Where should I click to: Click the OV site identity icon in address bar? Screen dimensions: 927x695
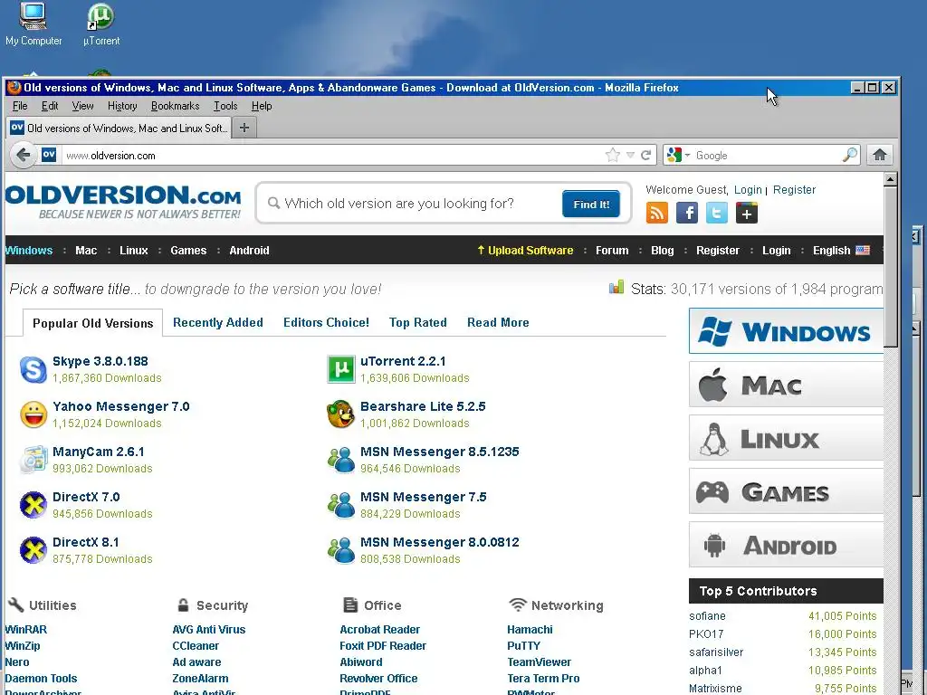coord(49,155)
